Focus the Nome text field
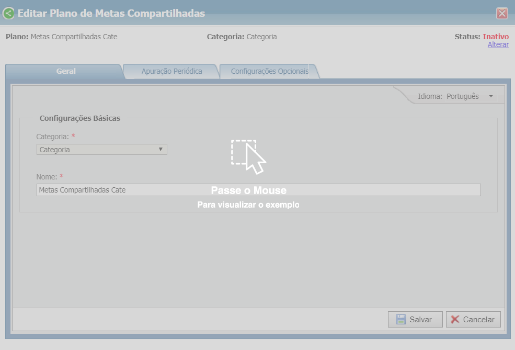Screen dimensions: 515x350 click(x=258, y=190)
